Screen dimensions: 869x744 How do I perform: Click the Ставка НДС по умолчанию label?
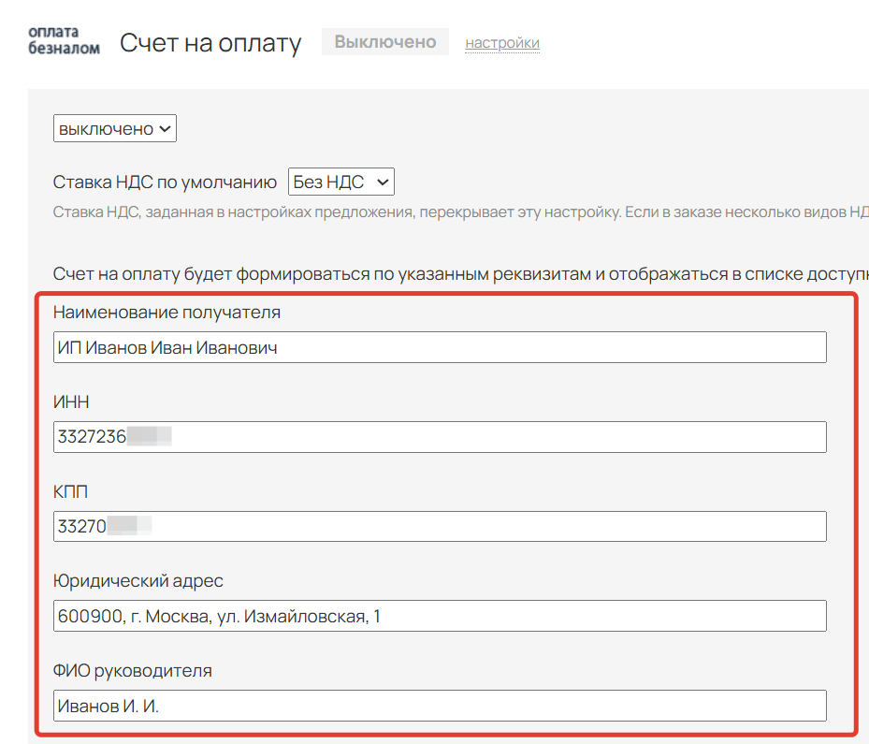tap(165, 182)
